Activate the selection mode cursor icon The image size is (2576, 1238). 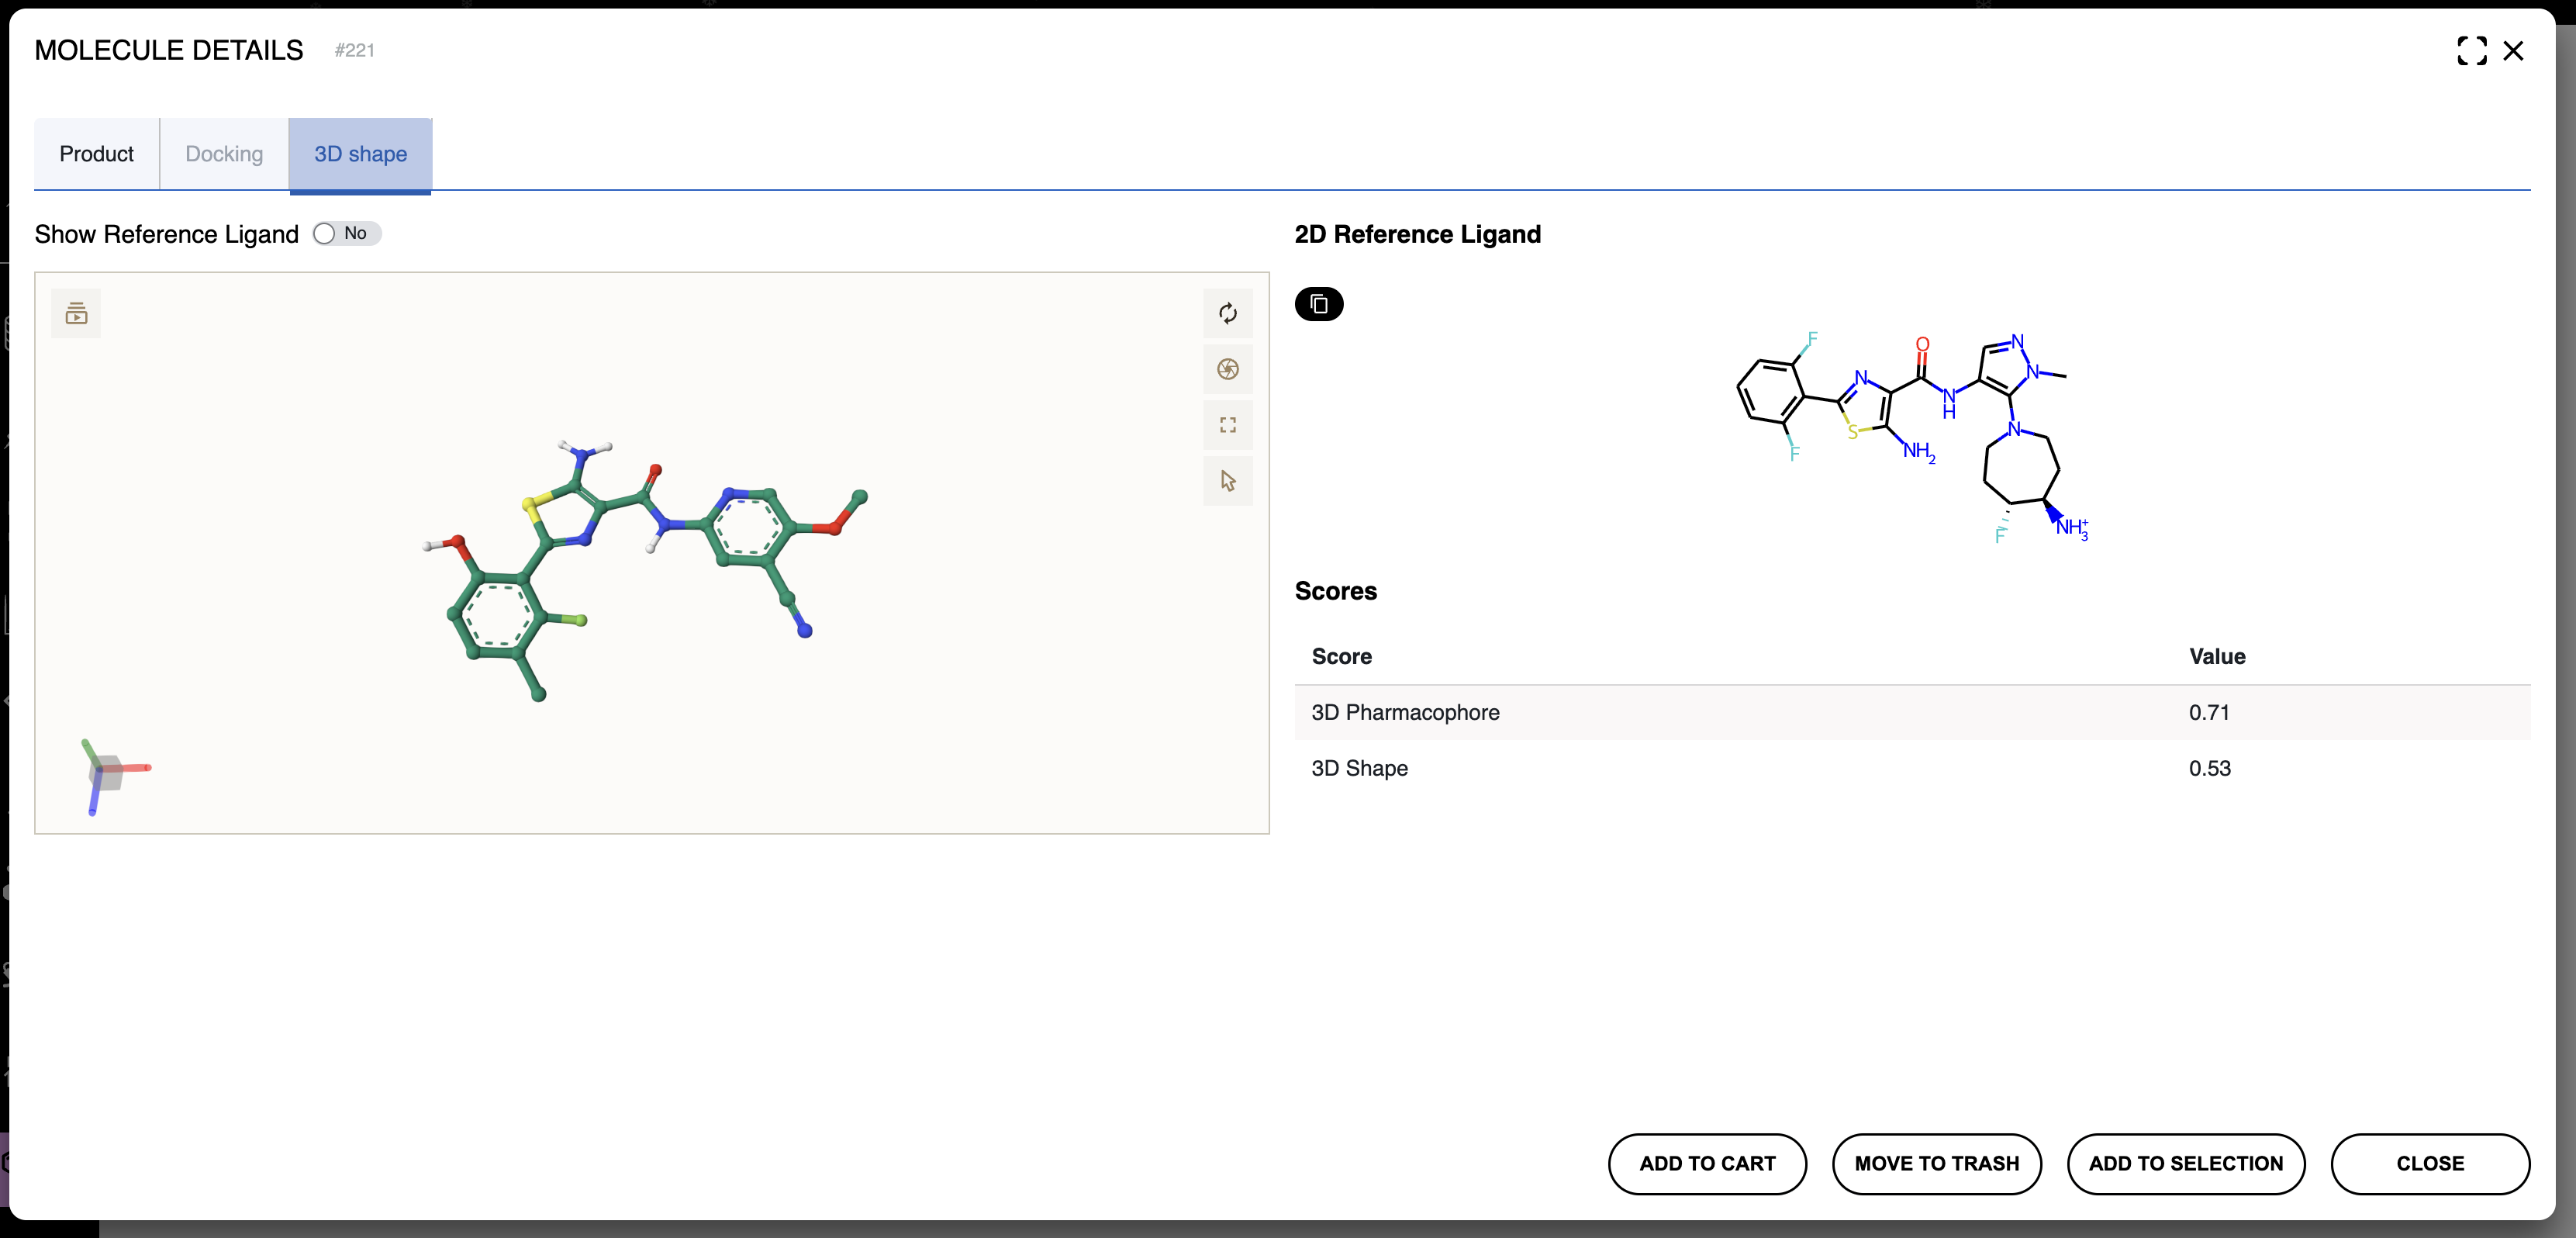pyautogui.click(x=1227, y=481)
